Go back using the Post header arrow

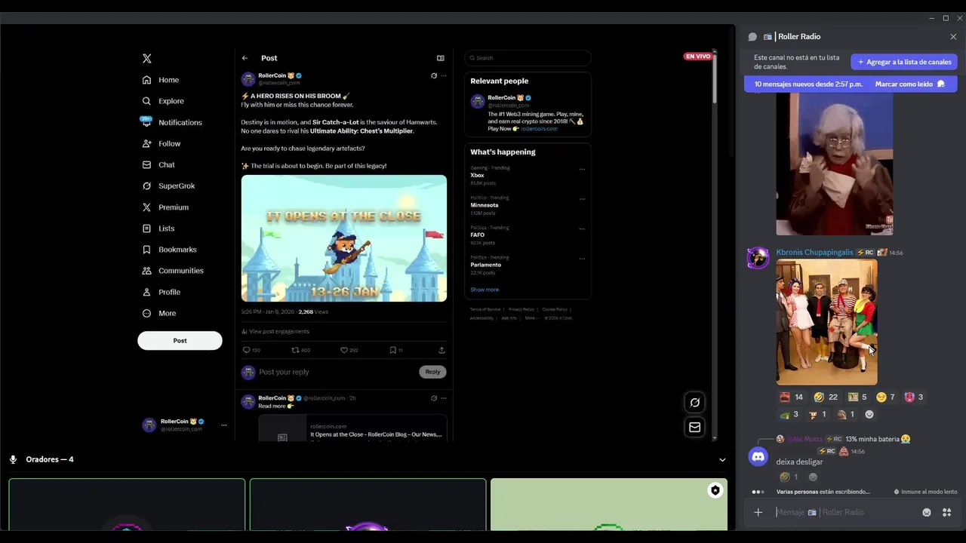click(245, 58)
